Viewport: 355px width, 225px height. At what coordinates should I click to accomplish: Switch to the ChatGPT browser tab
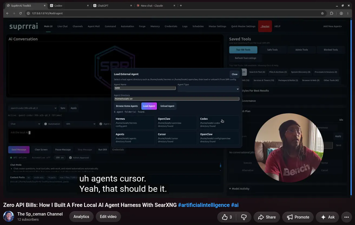coord(112,5)
